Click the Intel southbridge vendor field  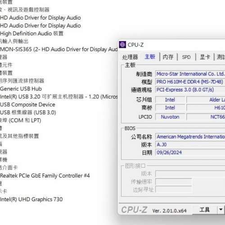170,108
